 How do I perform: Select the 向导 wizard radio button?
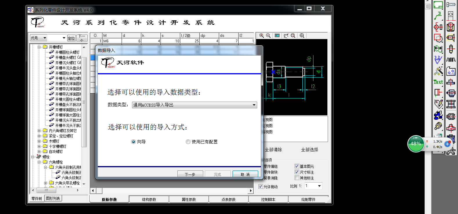[134, 142]
